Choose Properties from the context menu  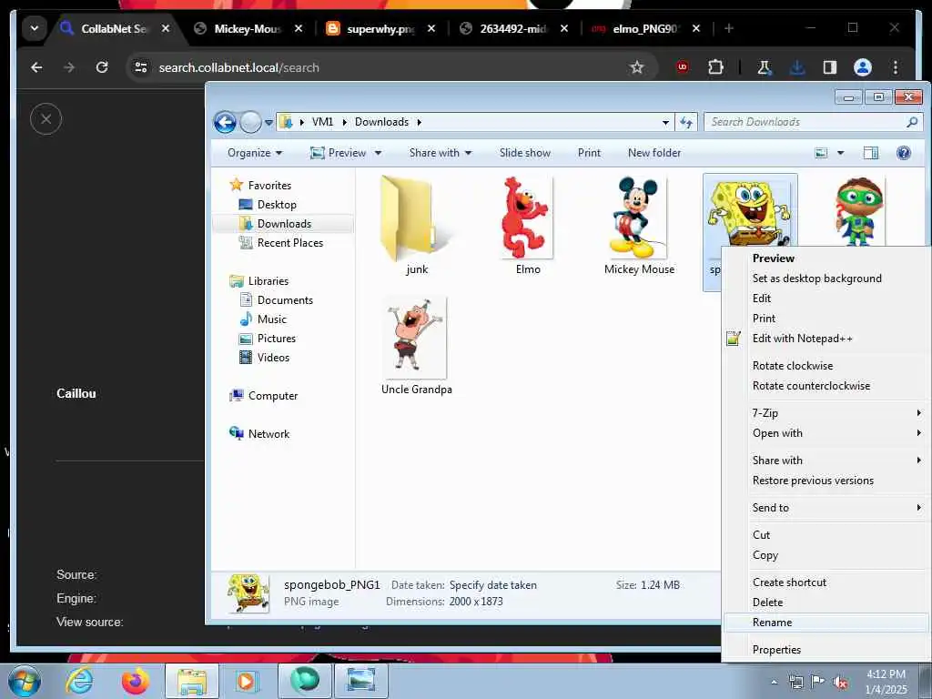pyautogui.click(x=826, y=650)
